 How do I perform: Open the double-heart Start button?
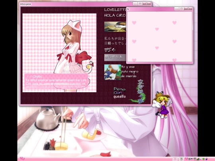point(22,159)
